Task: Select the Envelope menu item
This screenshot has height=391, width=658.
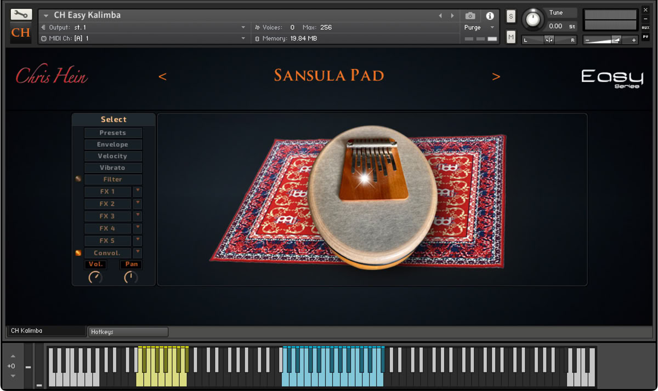Action: 112,145
